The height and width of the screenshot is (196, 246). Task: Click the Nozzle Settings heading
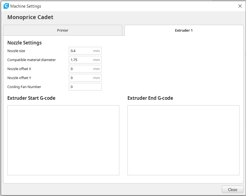(x=24, y=43)
